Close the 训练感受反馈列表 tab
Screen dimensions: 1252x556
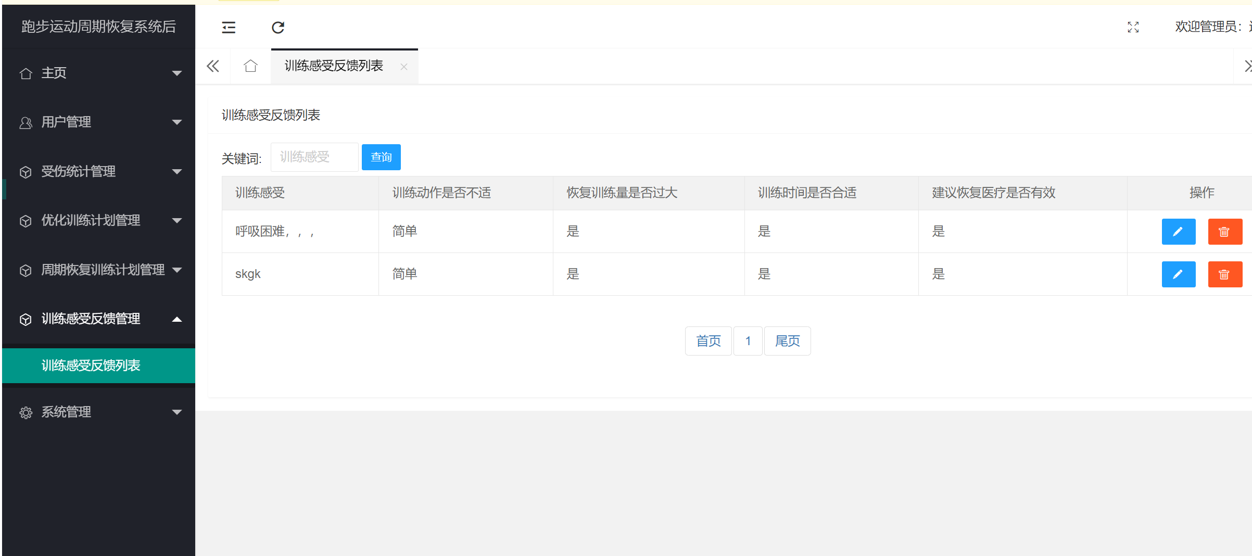coord(404,67)
